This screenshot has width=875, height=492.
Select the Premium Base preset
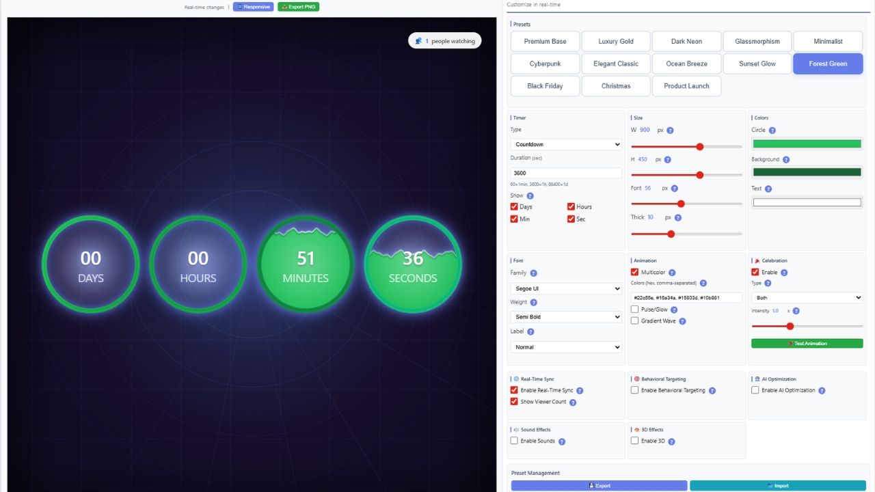(546, 41)
